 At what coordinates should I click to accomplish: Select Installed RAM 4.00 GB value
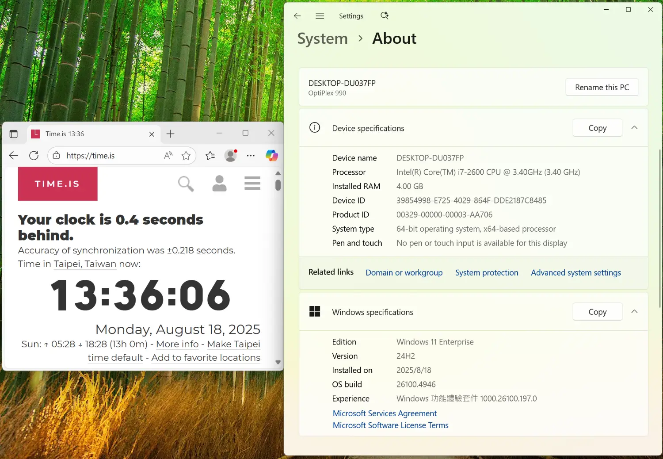tap(410, 186)
